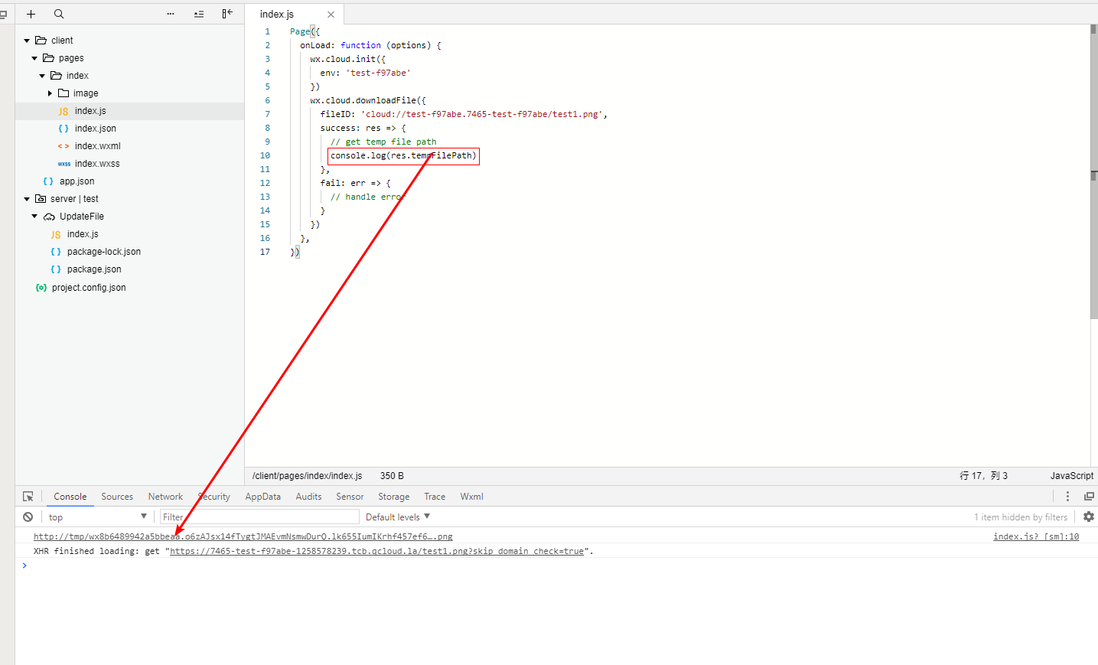Viewport: 1098px width, 665px height.
Task: Open index.wxml in the file tree
Action: [x=97, y=146]
